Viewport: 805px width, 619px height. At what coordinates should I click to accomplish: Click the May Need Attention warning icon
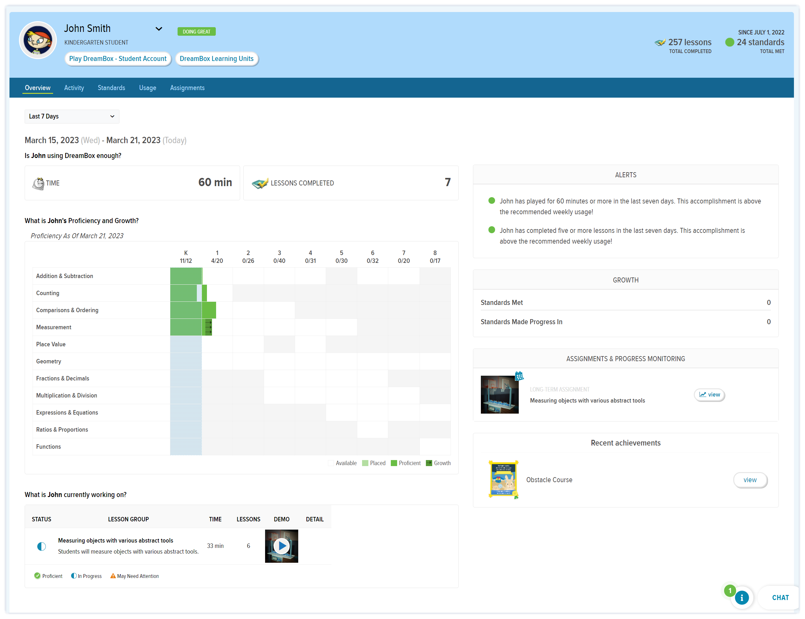pyautogui.click(x=113, y=576)
